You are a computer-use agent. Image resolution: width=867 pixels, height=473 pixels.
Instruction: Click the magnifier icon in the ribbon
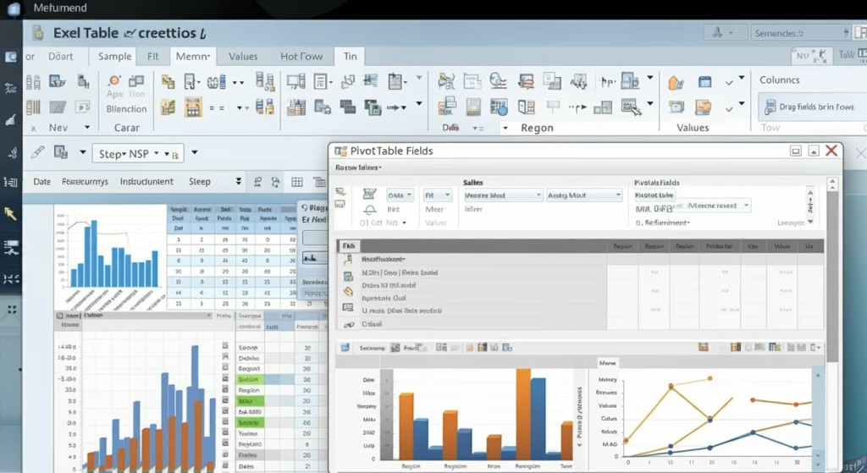click(x=499, y=82)
